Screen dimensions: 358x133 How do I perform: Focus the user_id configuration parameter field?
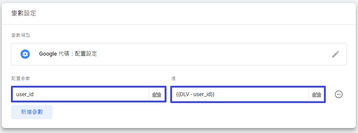pyautogui.click(x=81, y=94)
